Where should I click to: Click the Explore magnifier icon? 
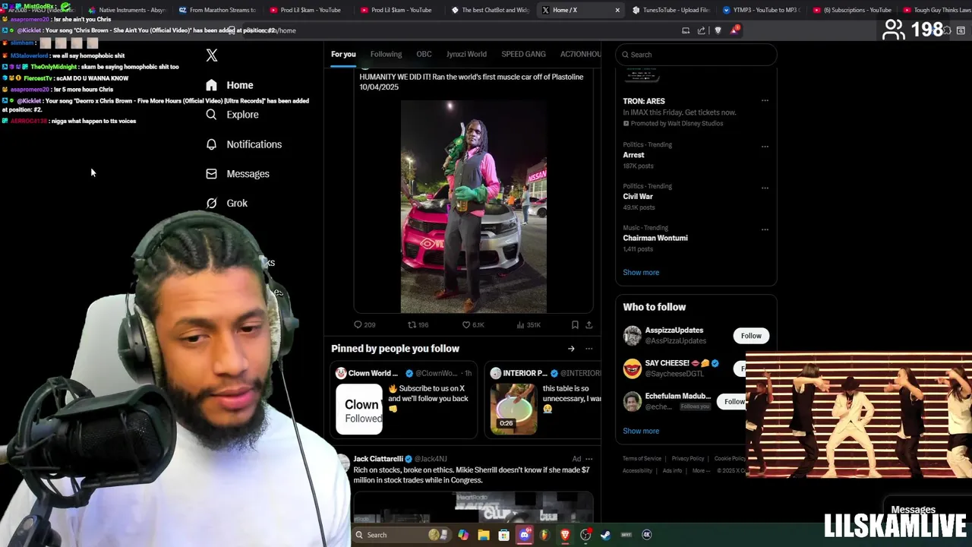point(211,115)
